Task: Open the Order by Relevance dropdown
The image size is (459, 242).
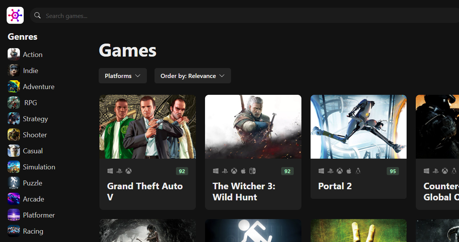Action: pyautogui.click(x=192, y=76)
